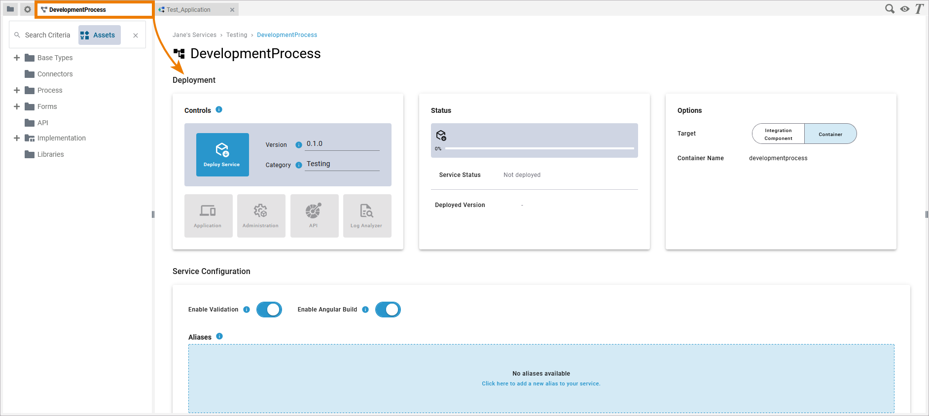The height and width of the screenshot is (416, 929).
Task: Open the API tile in Controls
Action: click(314, 216)
